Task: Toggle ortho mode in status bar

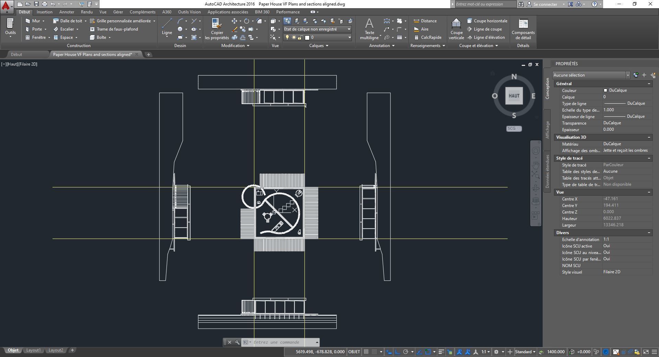Action: tap(397, 352)
